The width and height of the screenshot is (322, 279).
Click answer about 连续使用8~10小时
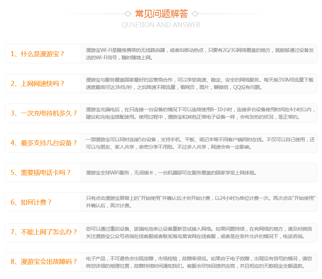tap(200, 113)
